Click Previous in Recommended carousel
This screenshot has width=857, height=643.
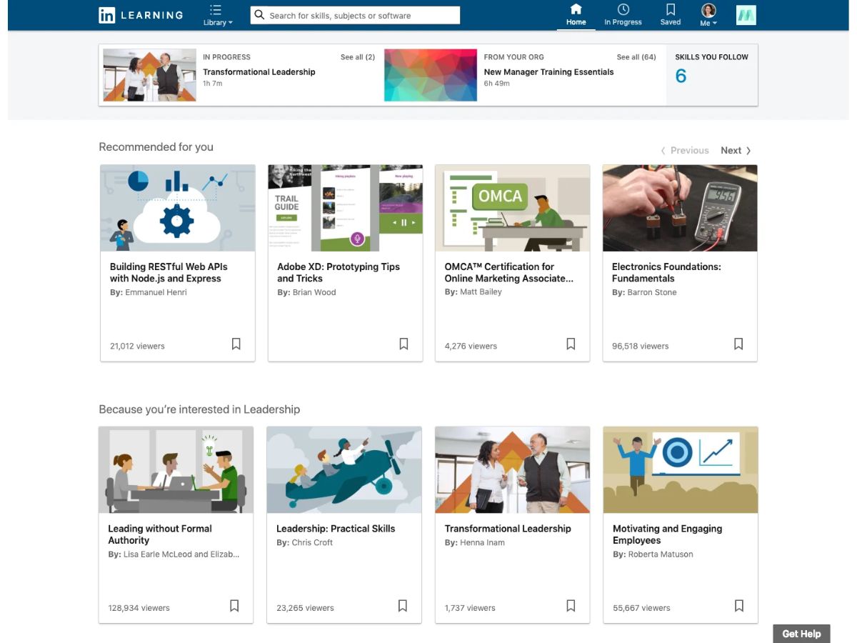[684, 150]
